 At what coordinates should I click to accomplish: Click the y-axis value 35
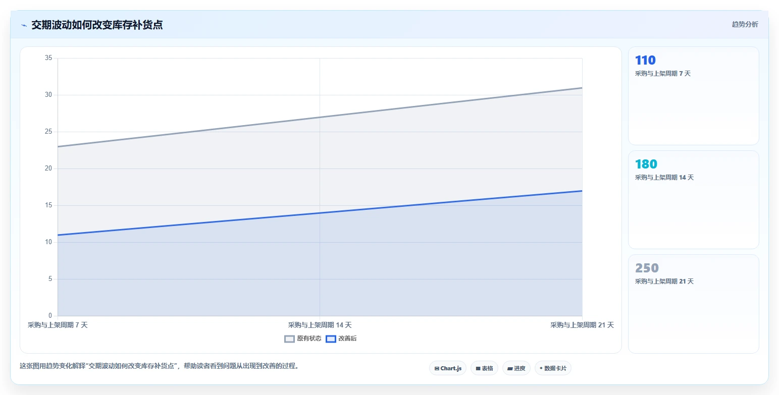[48, 58]
